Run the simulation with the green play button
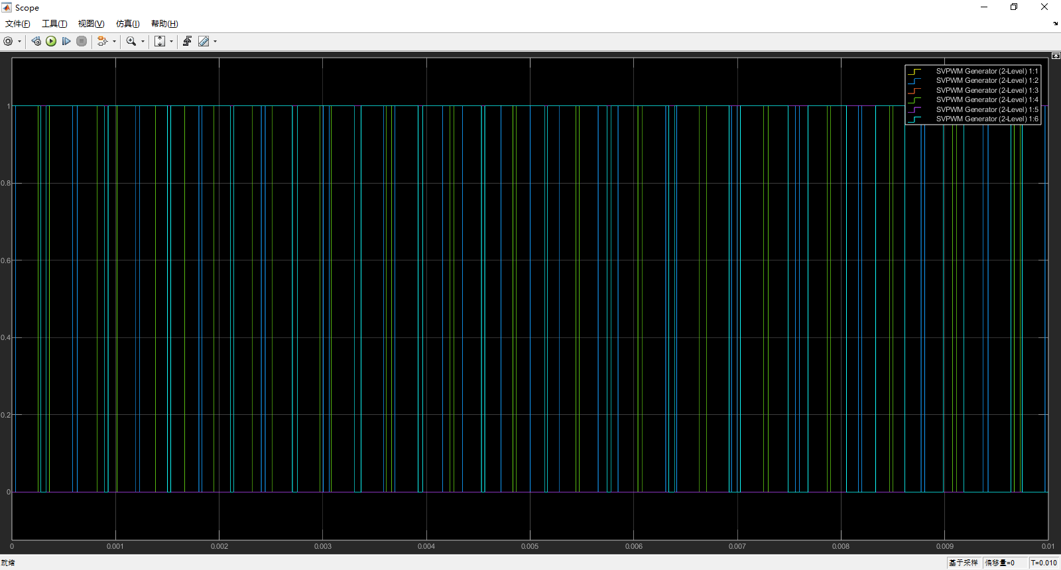 [51, 41]
